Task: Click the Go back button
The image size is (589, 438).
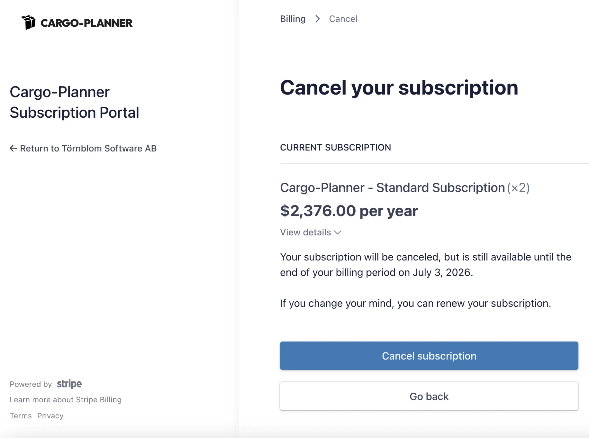Action: point(429,396)
